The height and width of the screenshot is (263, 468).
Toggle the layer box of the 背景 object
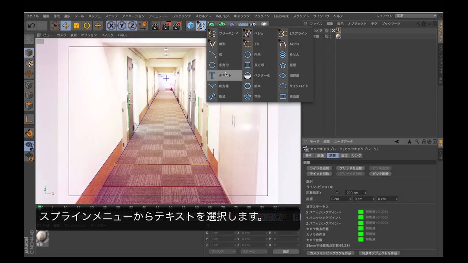(x=327, y=37)
